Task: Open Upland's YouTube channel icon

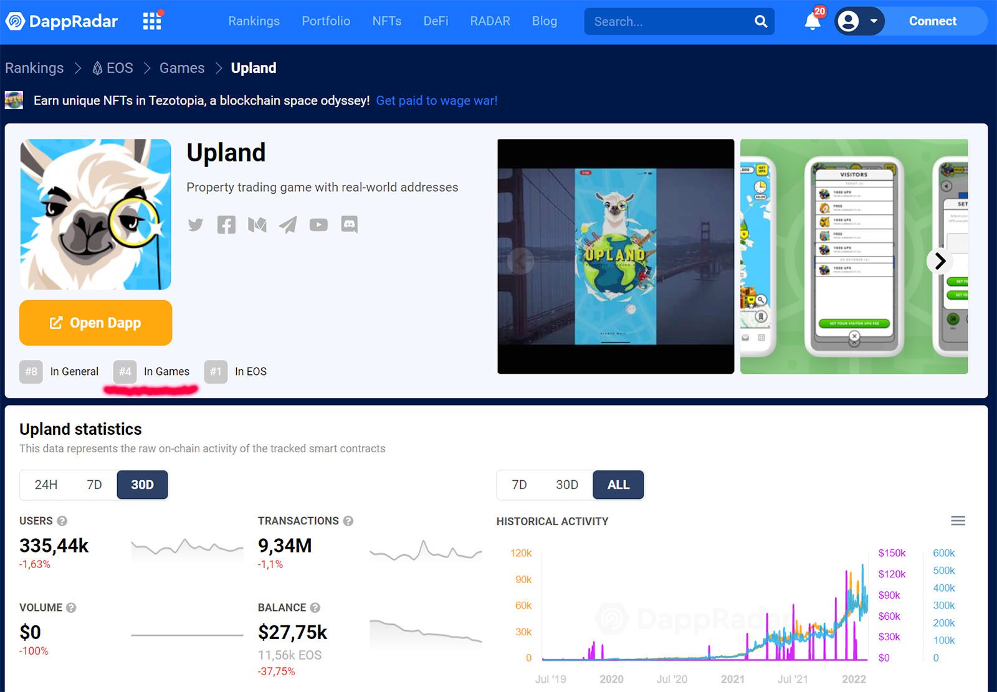Action: tap(318, 225)
